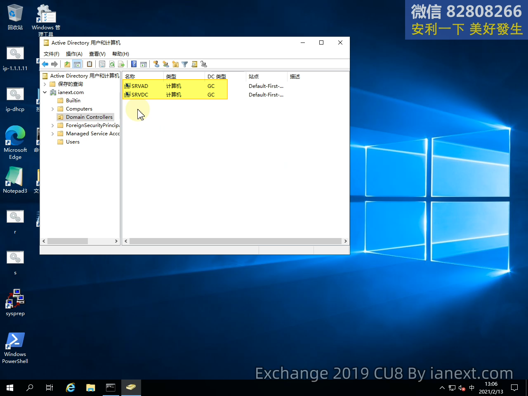Sort by the DC 类型 column header
Image resolution: width=528 pixels, height=396 pixels.
(x=225, y=76)
